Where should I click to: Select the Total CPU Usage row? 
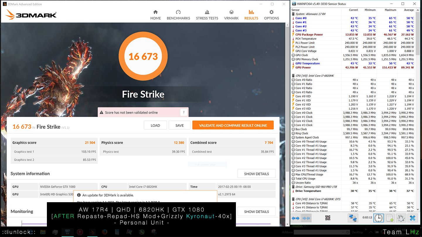point(353,178)
